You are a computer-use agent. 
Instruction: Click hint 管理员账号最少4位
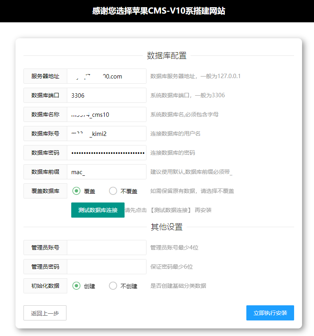click(x=174, y=248)
